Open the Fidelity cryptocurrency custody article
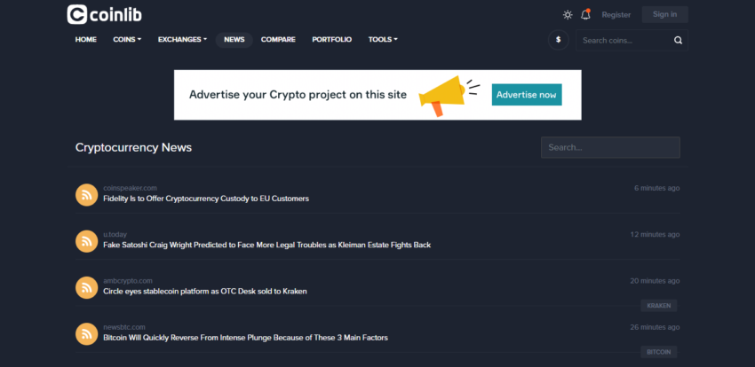Viewport: 755px width, 367px height. (x=206, y=199)
